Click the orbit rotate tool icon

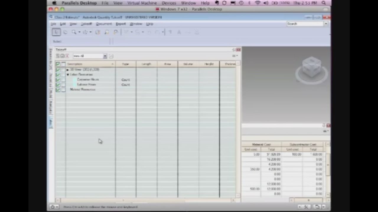point(65,32)
